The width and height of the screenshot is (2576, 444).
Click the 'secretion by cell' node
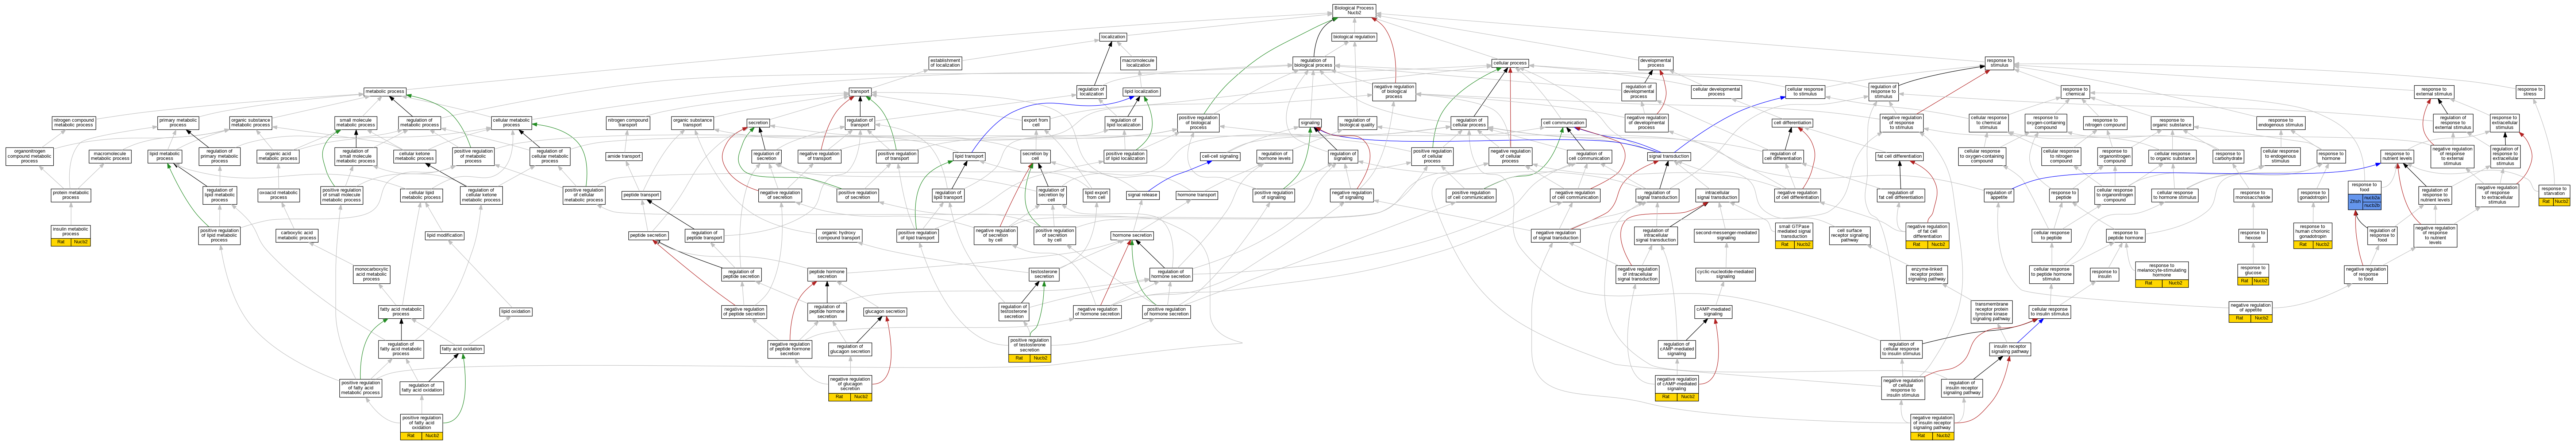click(x=1035, y=157)
